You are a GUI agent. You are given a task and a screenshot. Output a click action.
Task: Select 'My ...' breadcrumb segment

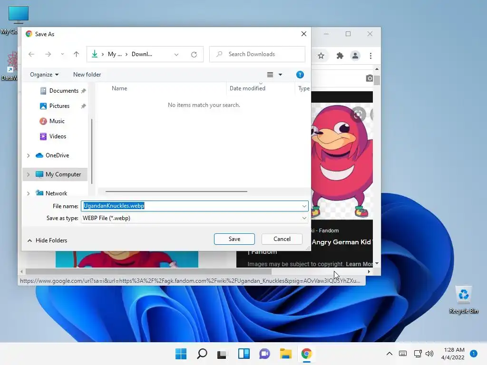click(x=115, y=54)
